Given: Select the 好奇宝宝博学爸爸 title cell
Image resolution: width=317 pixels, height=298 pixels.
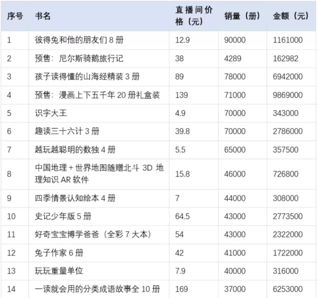Looking at the screenshot, I should click(99, 234).
